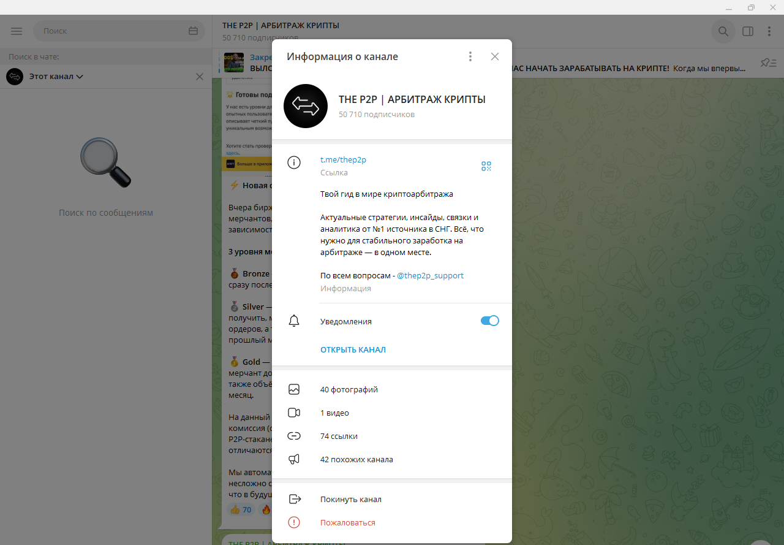Click Покинуть канал to leave the channel
Screen dimensions: 784x545
point(392,499)
